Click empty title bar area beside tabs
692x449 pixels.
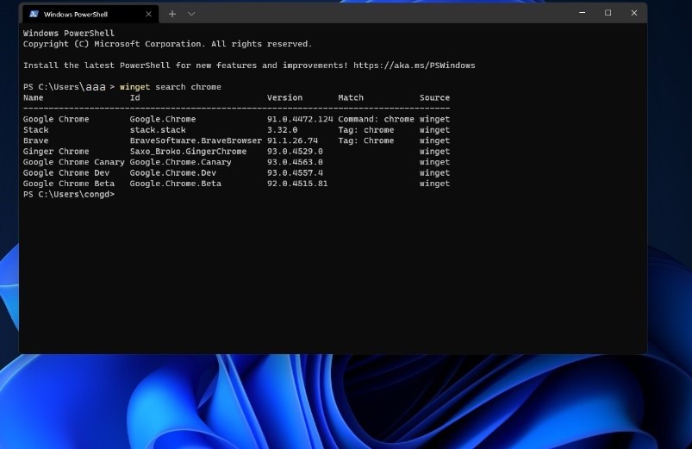pos(379,14)
